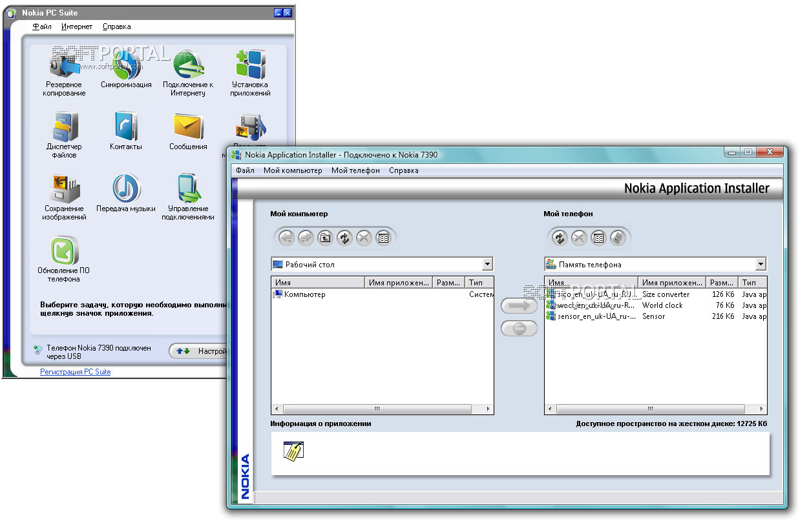This screenshot has width=798, height=521.
Task: Sort computer list by Имя column
Action: point(318,282)
